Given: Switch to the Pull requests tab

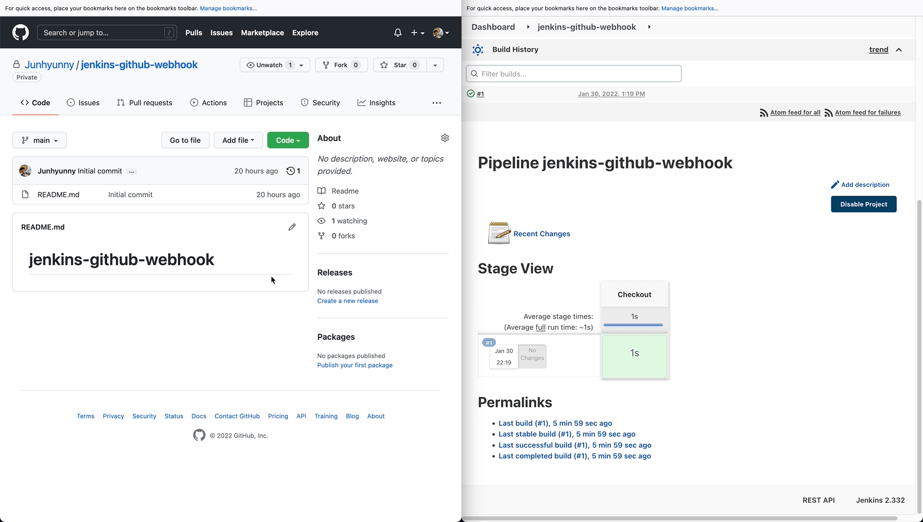Looking at the screenshot, I should click(x=145, y=103).
